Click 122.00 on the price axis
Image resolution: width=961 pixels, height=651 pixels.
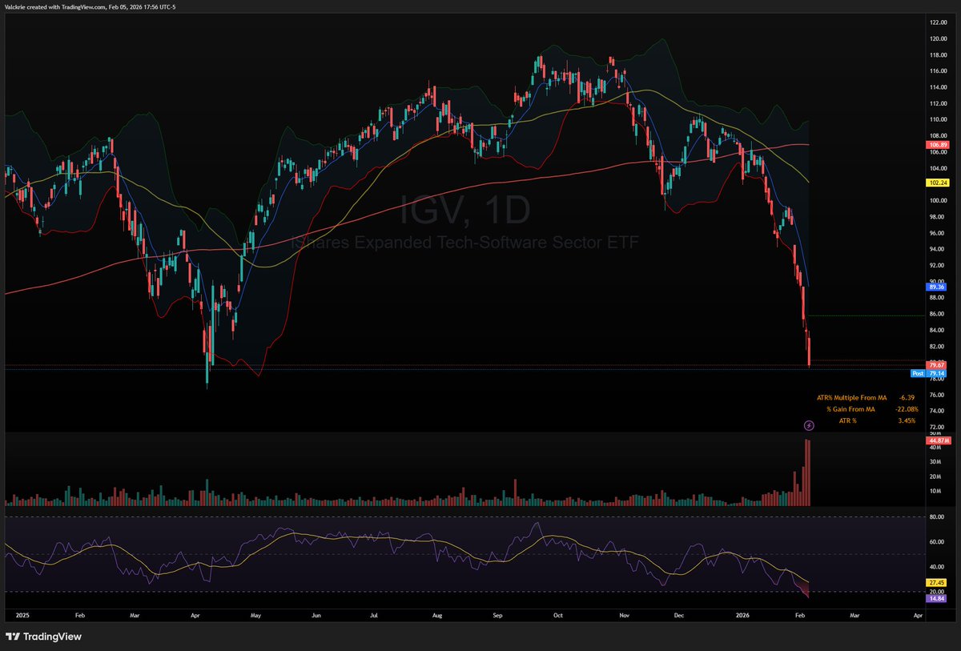click(938, 22)
